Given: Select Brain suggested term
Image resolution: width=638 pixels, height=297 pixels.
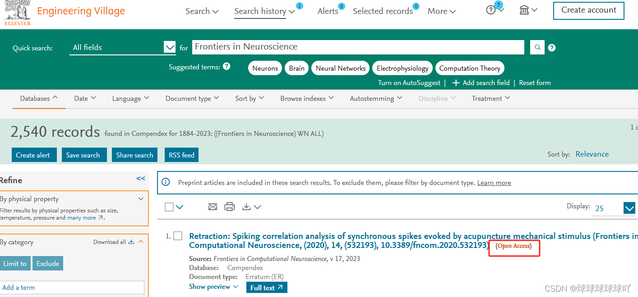Looking at the screenshot, I should tap(296, 68).
